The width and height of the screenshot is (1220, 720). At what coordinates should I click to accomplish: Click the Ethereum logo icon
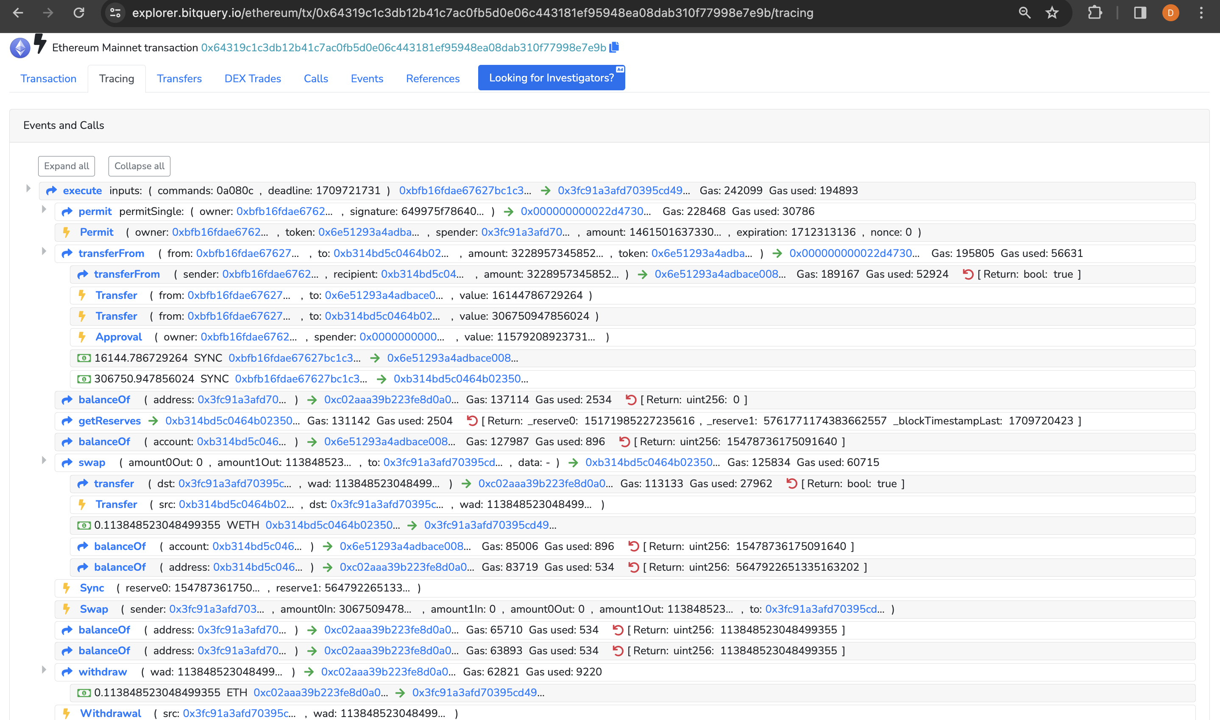(20, 47)
